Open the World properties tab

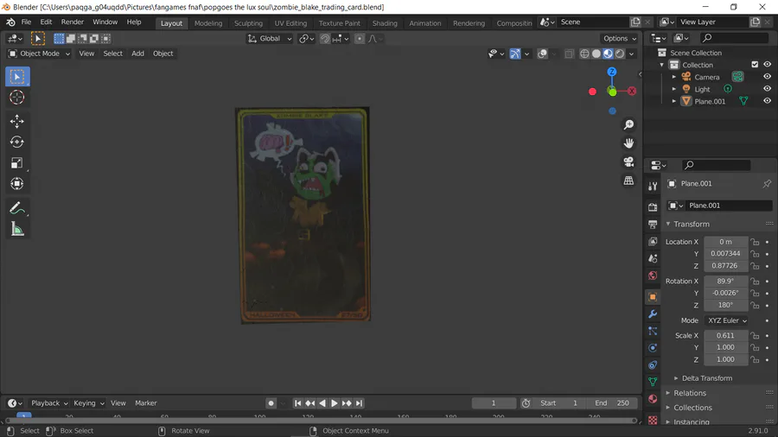pyautogui.click(x=653, y=275)
